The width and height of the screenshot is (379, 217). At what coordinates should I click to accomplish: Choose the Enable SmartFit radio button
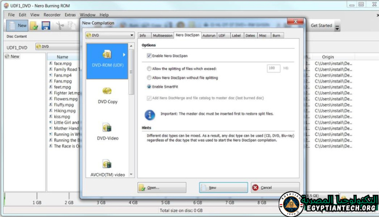point(150,86)
